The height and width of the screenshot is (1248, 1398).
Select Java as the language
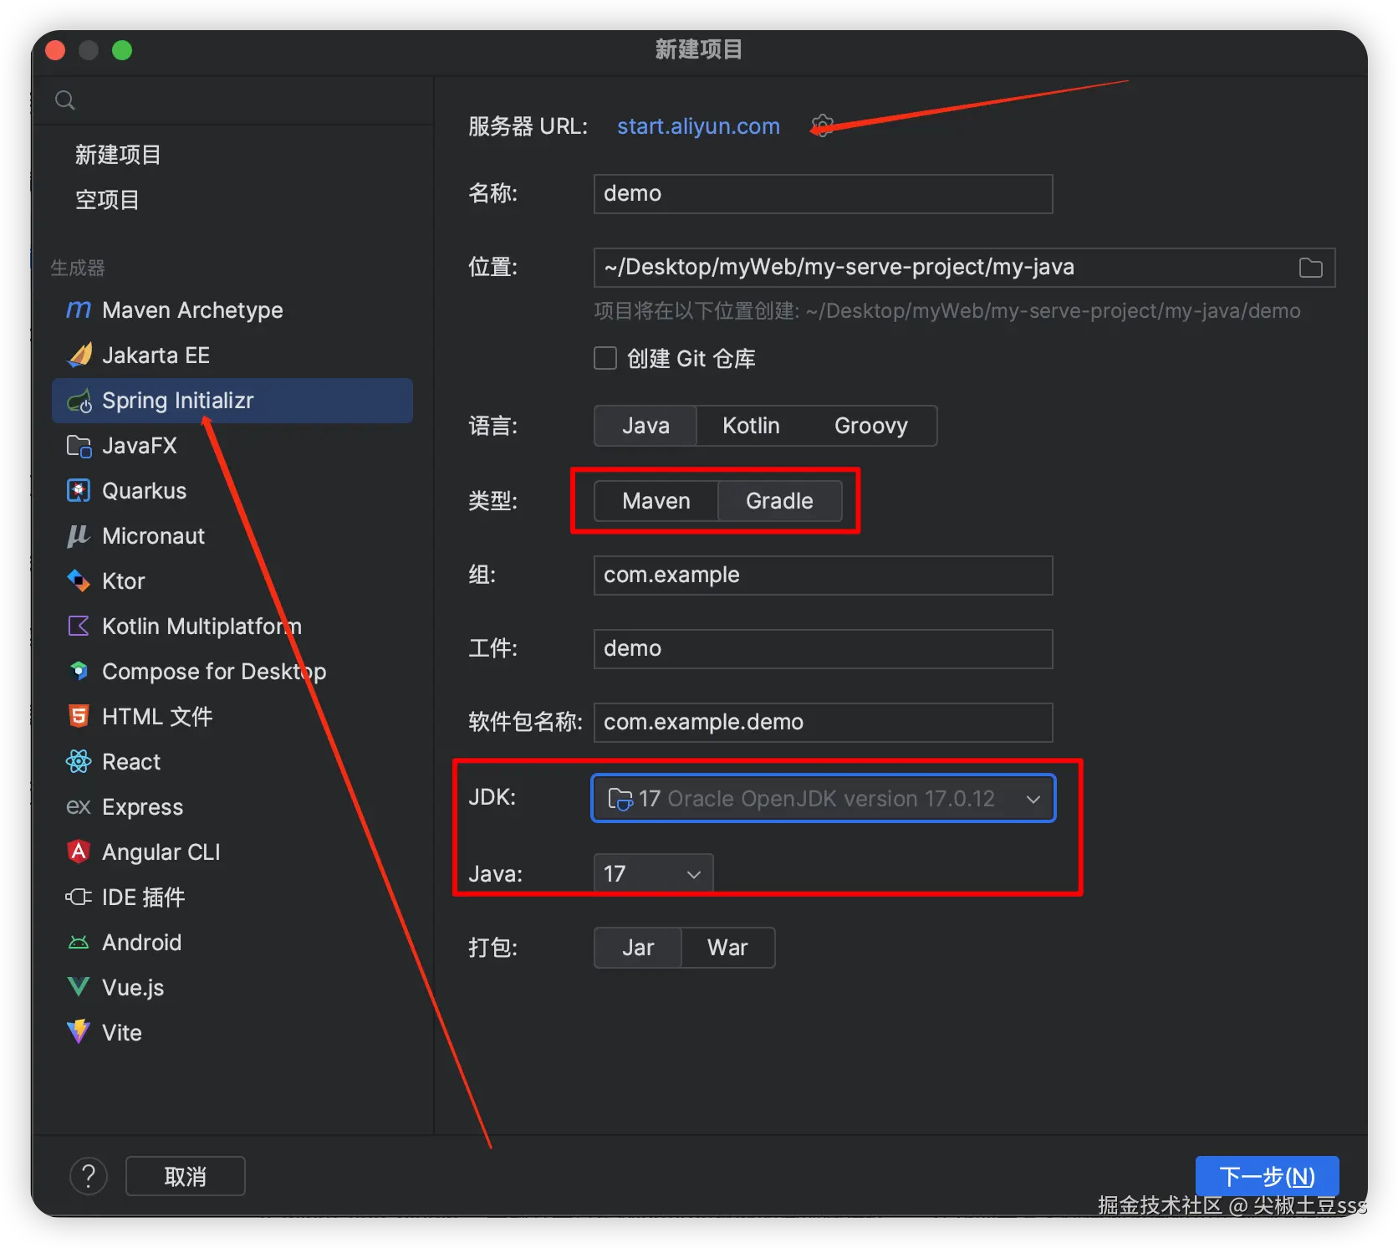pyautogui.click(x=645, y=426)
